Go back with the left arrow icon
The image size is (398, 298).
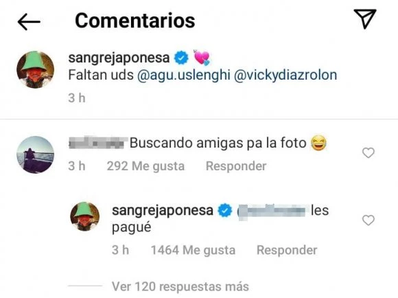pos(29,22)
